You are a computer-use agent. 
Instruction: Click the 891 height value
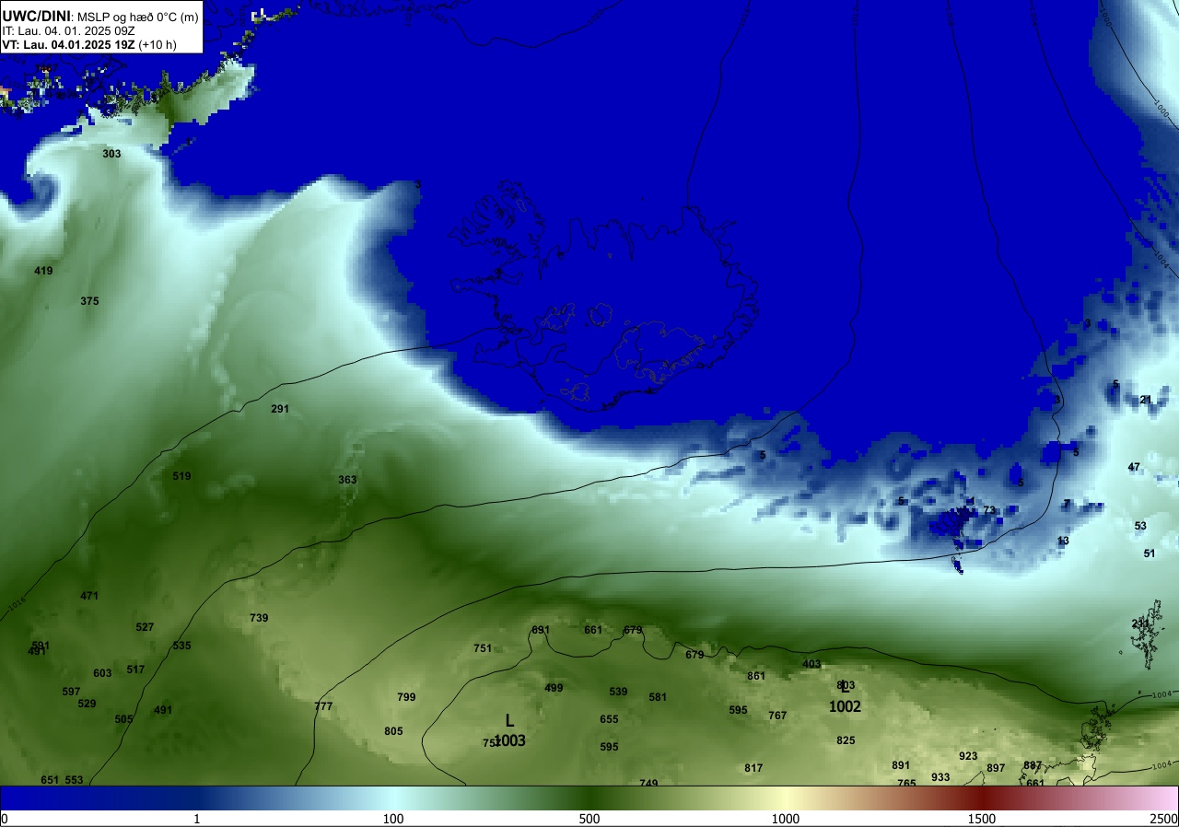tap(901, 765)
